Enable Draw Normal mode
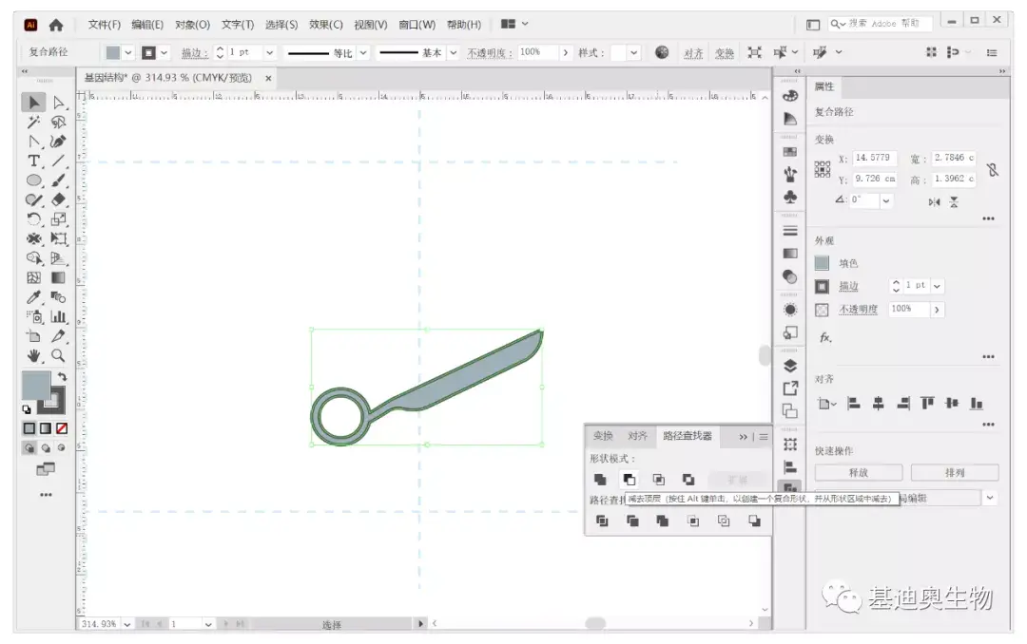1027x644 pixels. [x=29, y=448]
